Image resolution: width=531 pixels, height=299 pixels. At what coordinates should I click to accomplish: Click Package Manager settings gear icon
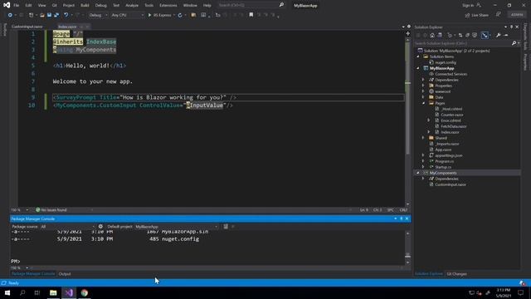click(x=100, y=227)
